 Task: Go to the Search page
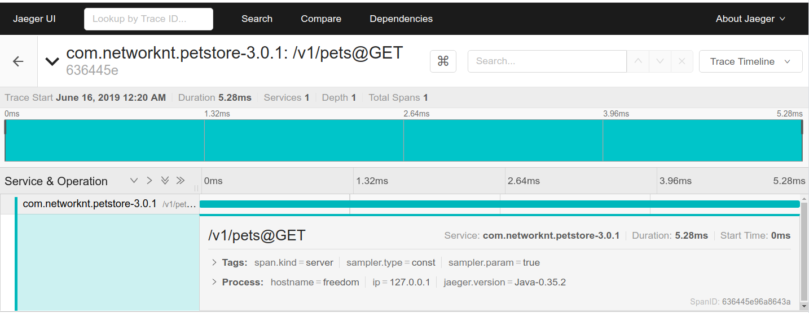click(257, 19)
